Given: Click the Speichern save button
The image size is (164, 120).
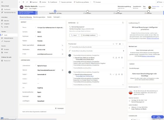Looking at the screenshot, I should pos(34,2).
